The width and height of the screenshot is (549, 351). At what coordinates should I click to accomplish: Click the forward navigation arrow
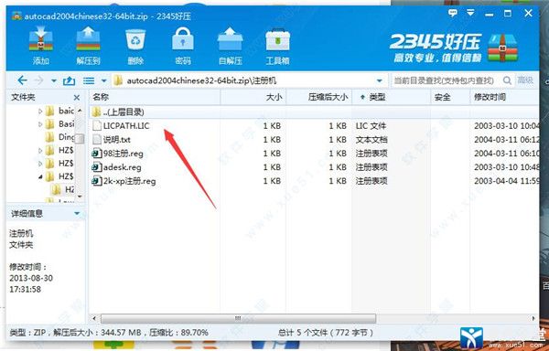tap(38, 80)
